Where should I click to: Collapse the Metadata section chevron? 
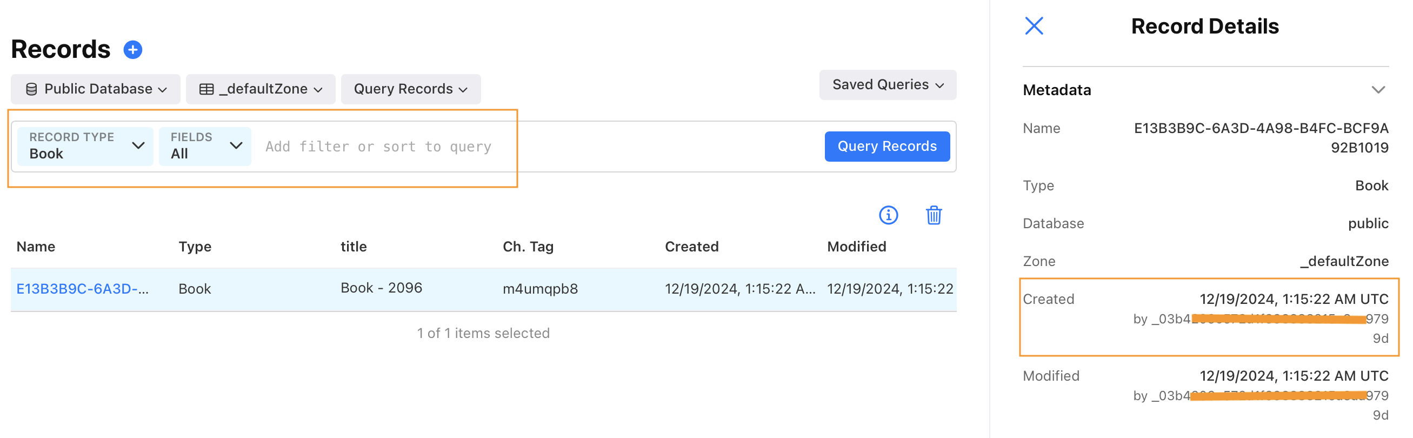coord(1378,90)
